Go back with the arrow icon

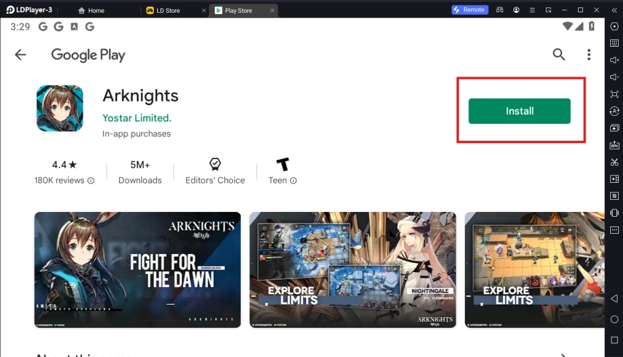[20, 55]
